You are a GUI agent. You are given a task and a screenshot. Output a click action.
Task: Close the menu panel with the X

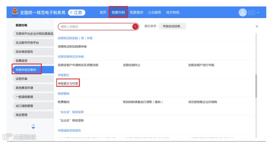[257, 26]
